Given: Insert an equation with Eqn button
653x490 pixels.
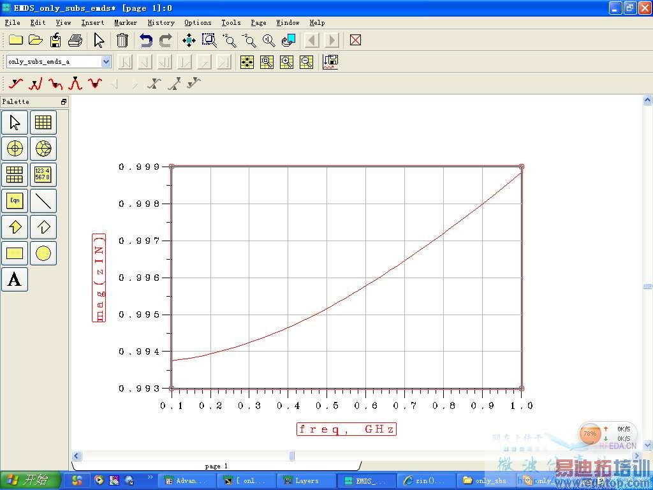Looking at the screenshot, I should 15,201.
